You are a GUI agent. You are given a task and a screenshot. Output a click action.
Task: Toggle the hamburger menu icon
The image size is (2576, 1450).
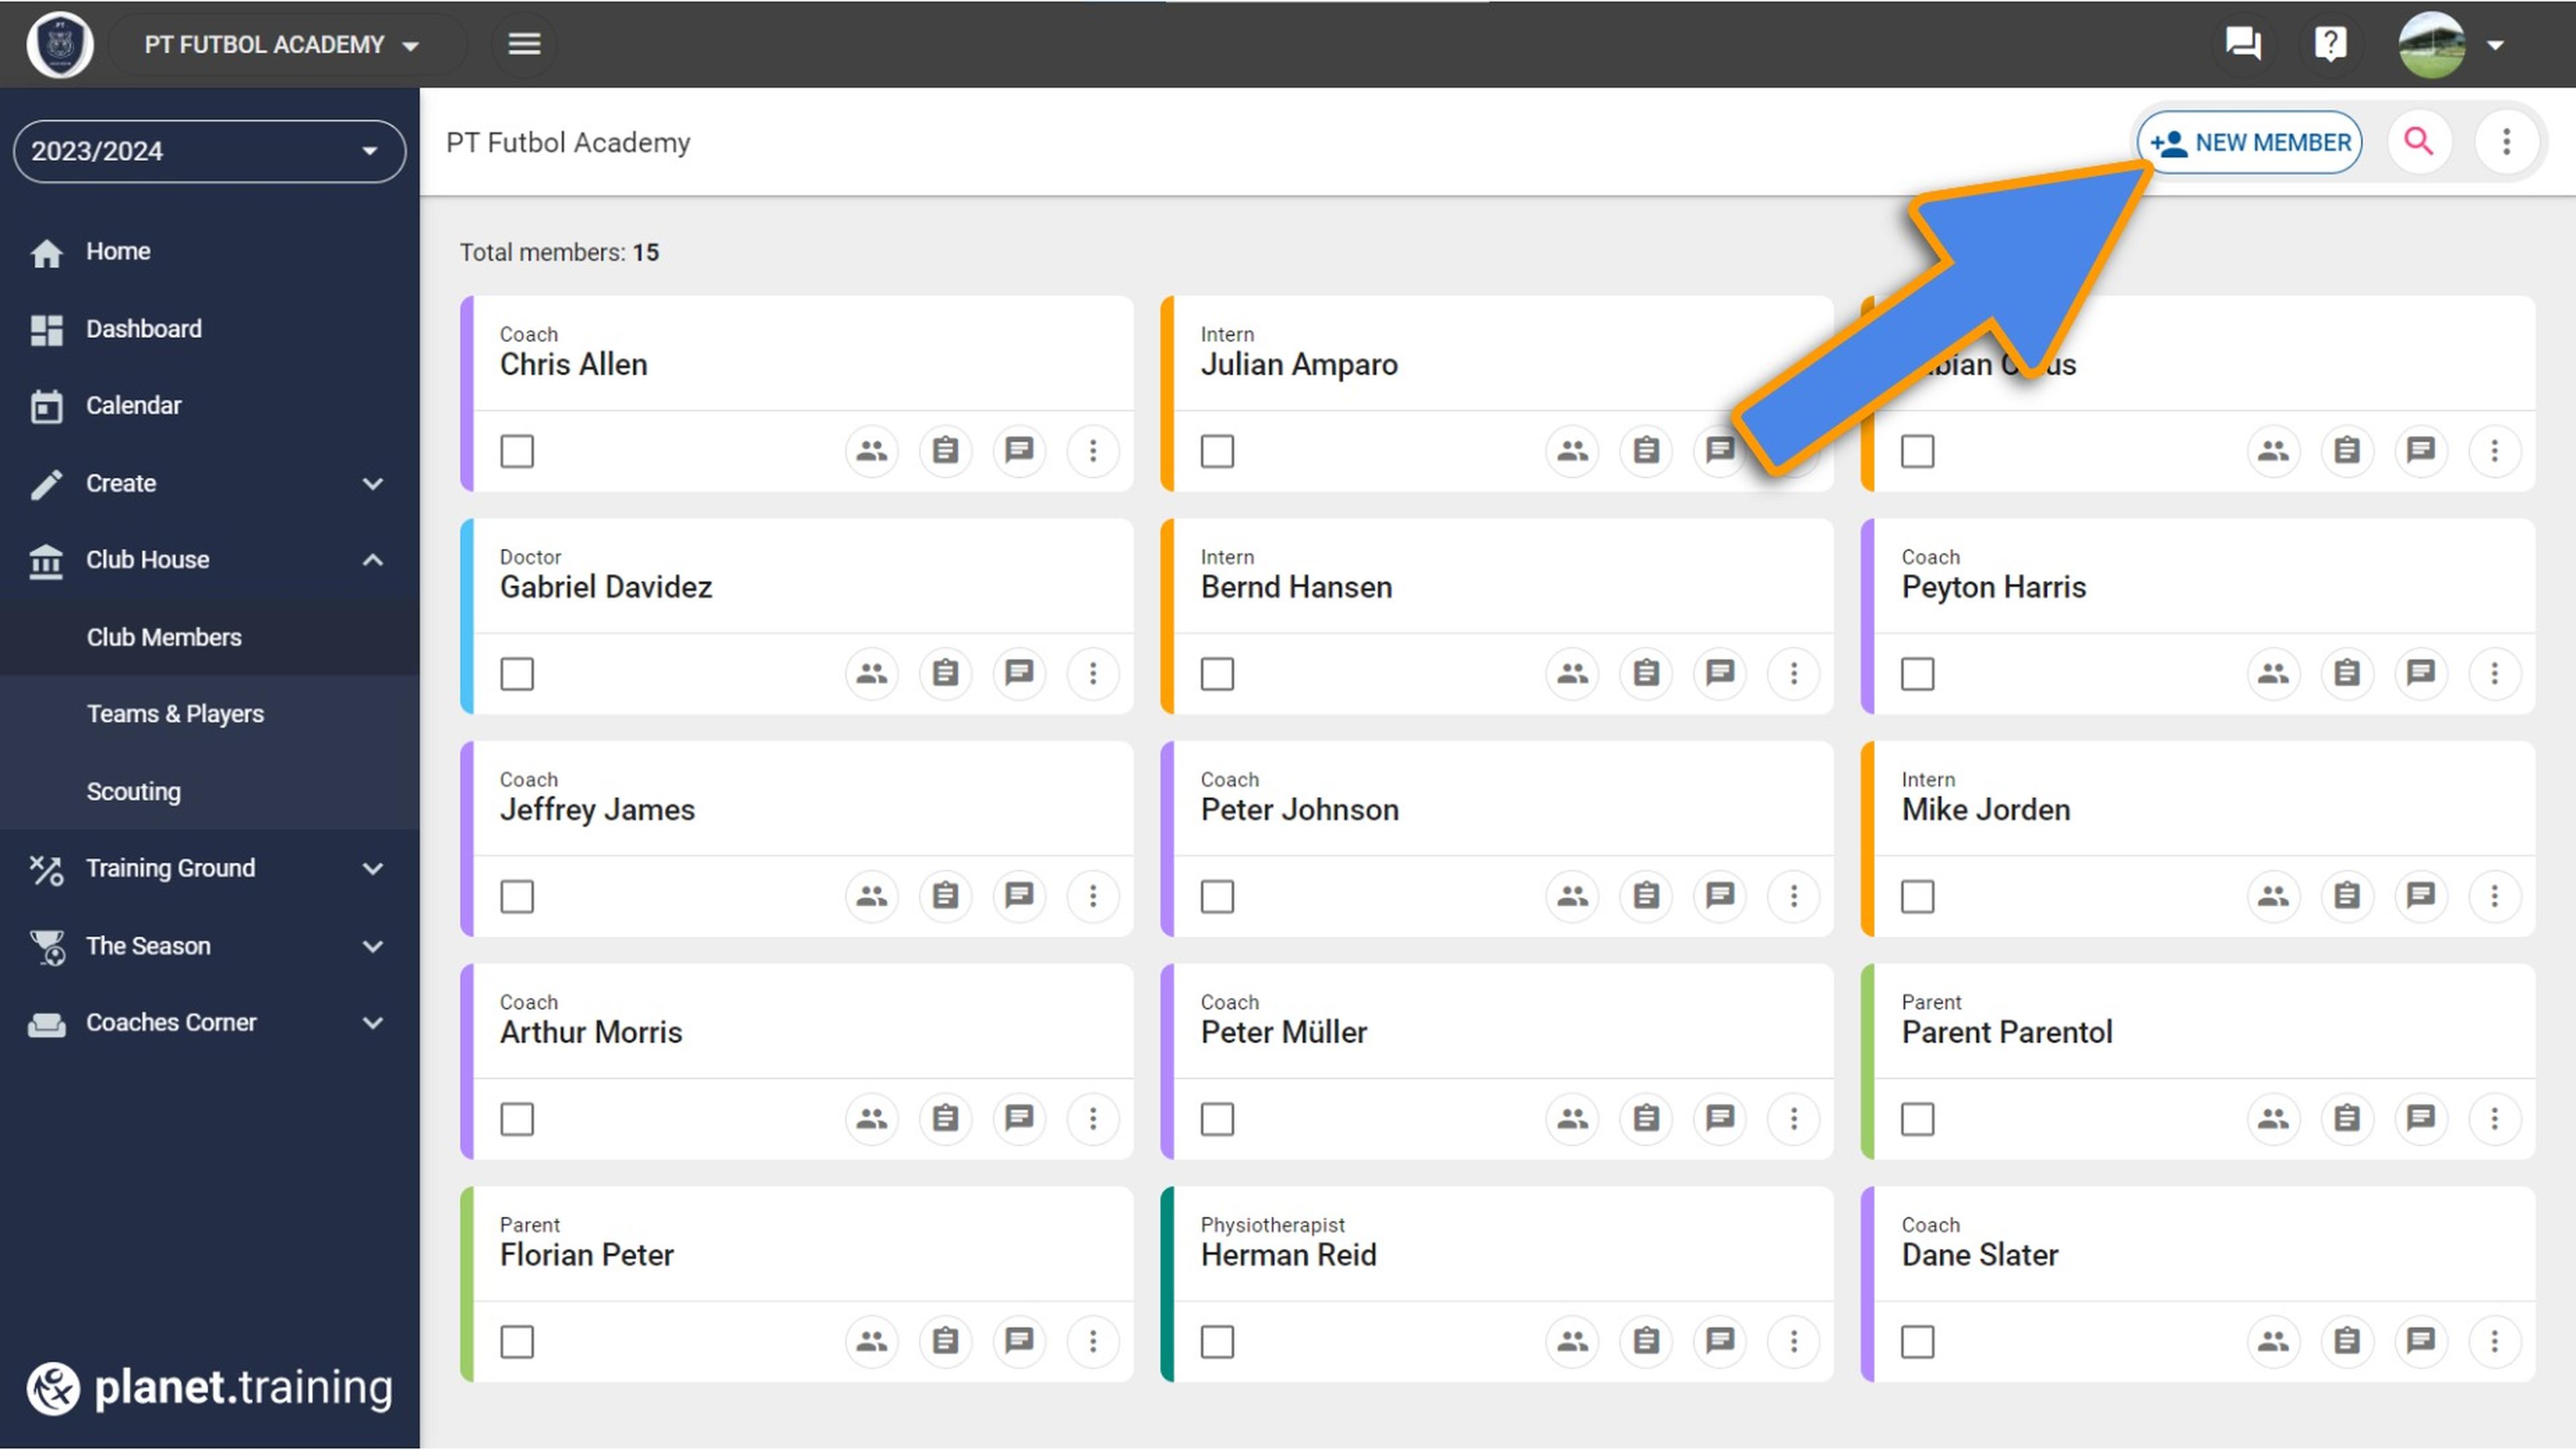(524, 44)
